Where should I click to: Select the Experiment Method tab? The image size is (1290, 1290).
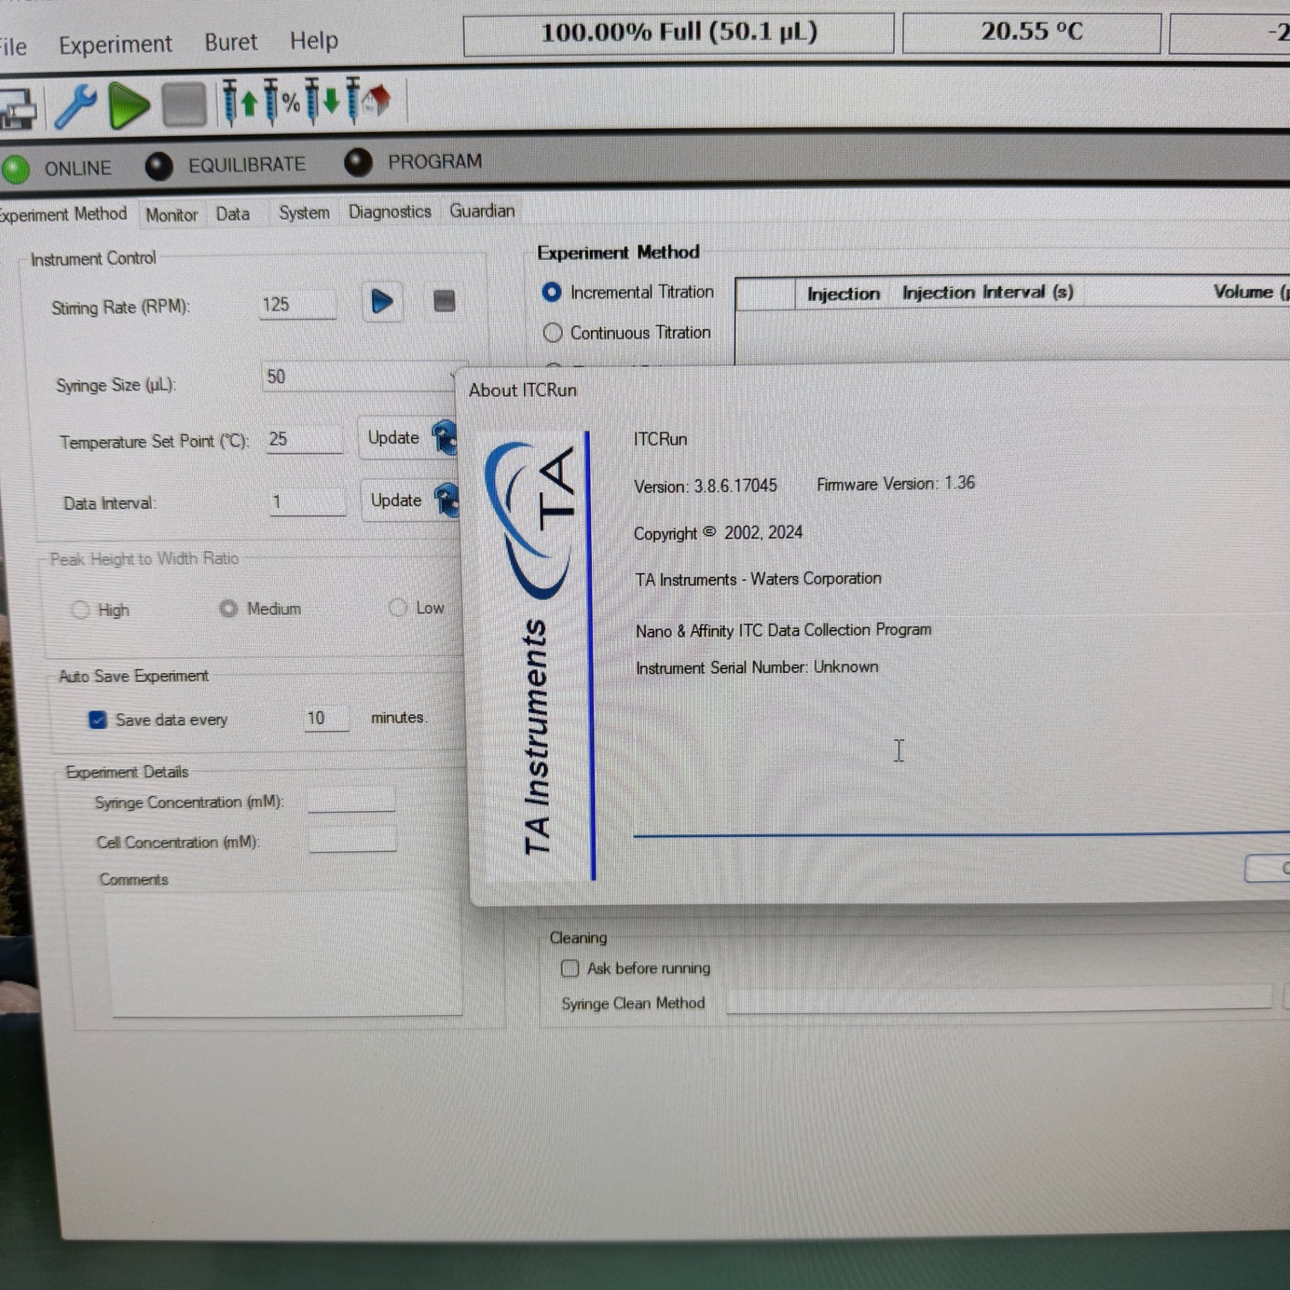[x=63, y=214]
